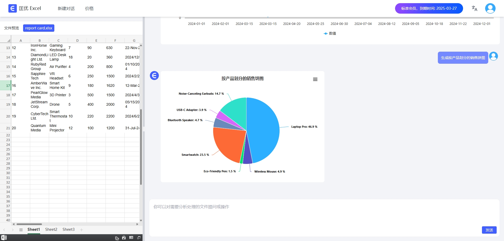Click the spreadsheet scroll-right arrow
Image resolution: width=504 pixels, height=241 pixels.
click(x=137, y=224)
